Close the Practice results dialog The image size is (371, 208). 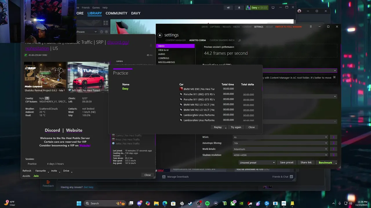click(252, 127)
